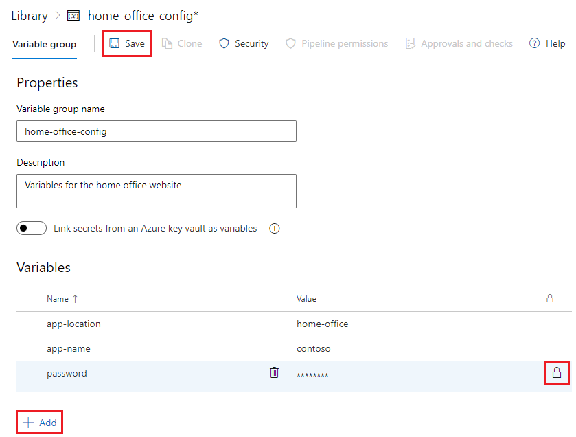Click the info icon beside key vault toggle
The image size is (576, 437).
(274, 228)
